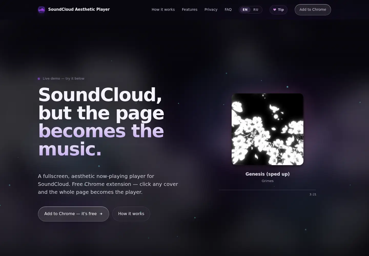Open the Privacy nav link

pyautogui.click(x=211, y=9)
